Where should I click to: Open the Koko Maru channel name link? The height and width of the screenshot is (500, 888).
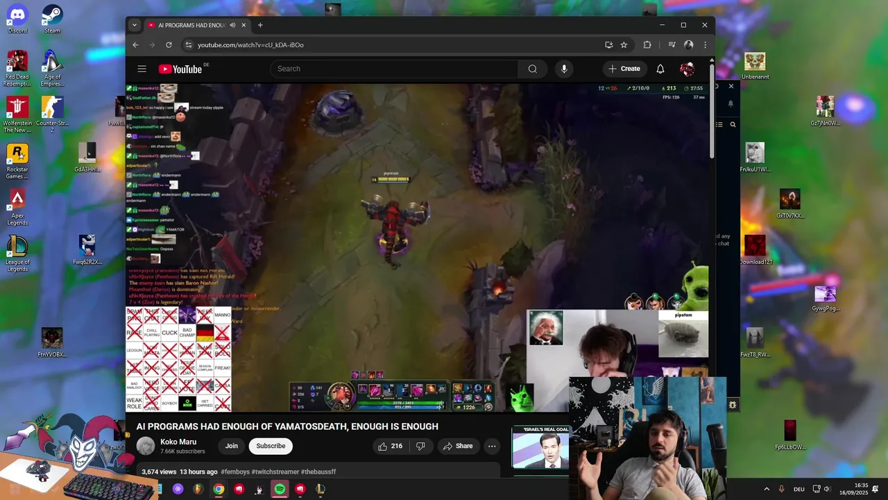click(178, 442)
